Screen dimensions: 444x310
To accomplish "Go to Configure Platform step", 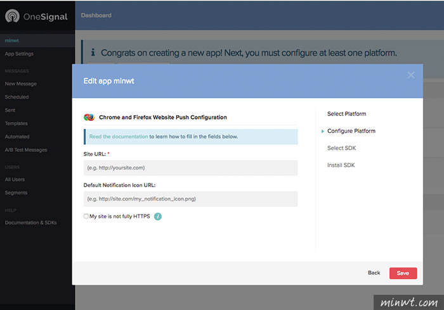I will pos(351,131).
